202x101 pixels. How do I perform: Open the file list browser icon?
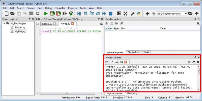[x=31, y=14]
